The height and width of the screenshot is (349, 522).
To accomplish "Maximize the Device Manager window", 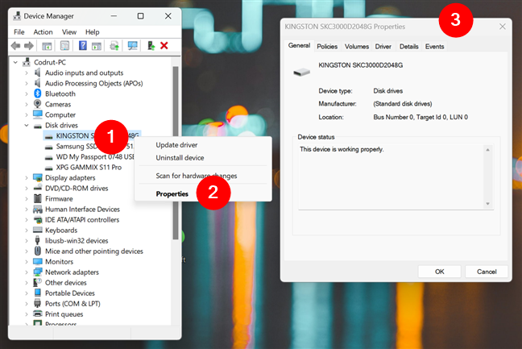I will 140,16.
